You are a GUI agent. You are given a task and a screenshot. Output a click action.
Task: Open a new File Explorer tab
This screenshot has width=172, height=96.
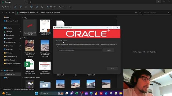[x=30, y=2]
